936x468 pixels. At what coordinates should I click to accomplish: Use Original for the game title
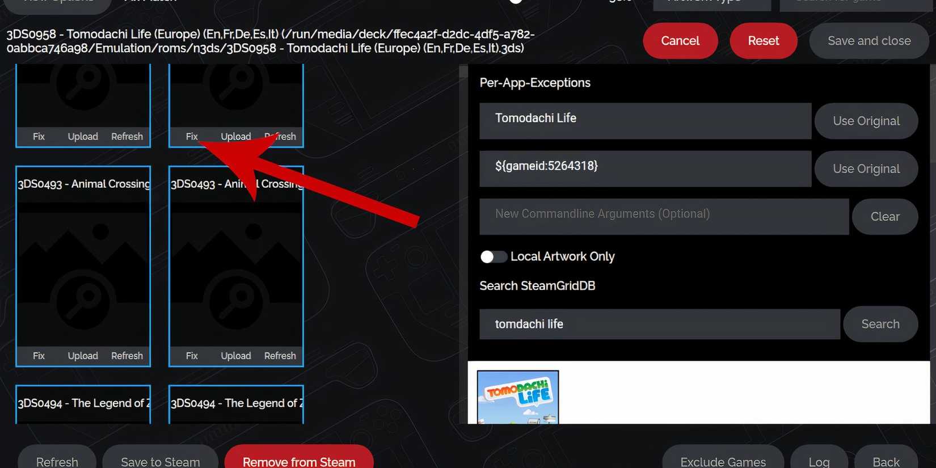(x=866, y=121)
